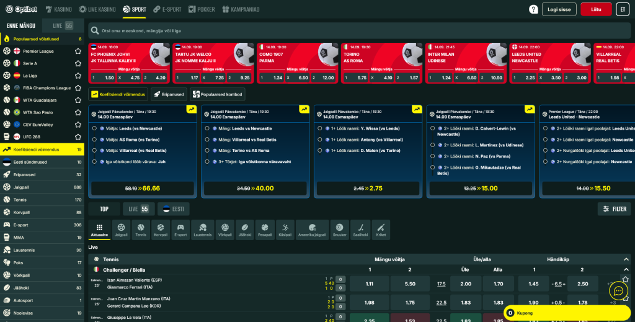This screenshot has width=635, height=322.
Task: Click the team search input field
Action: [x=360, y=30]
